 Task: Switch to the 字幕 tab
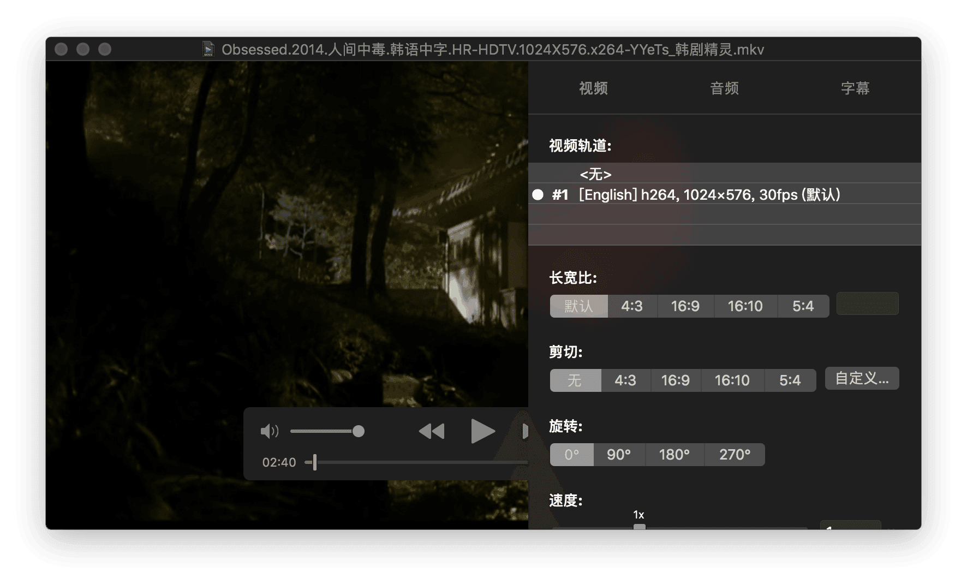tap(855, 88)
